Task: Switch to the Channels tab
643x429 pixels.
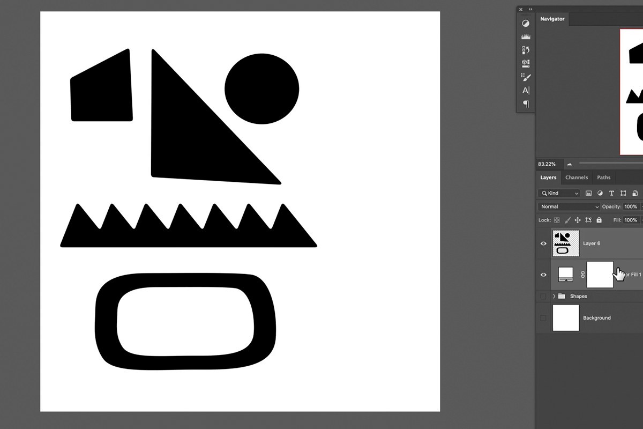Action: tap(577, 177)
